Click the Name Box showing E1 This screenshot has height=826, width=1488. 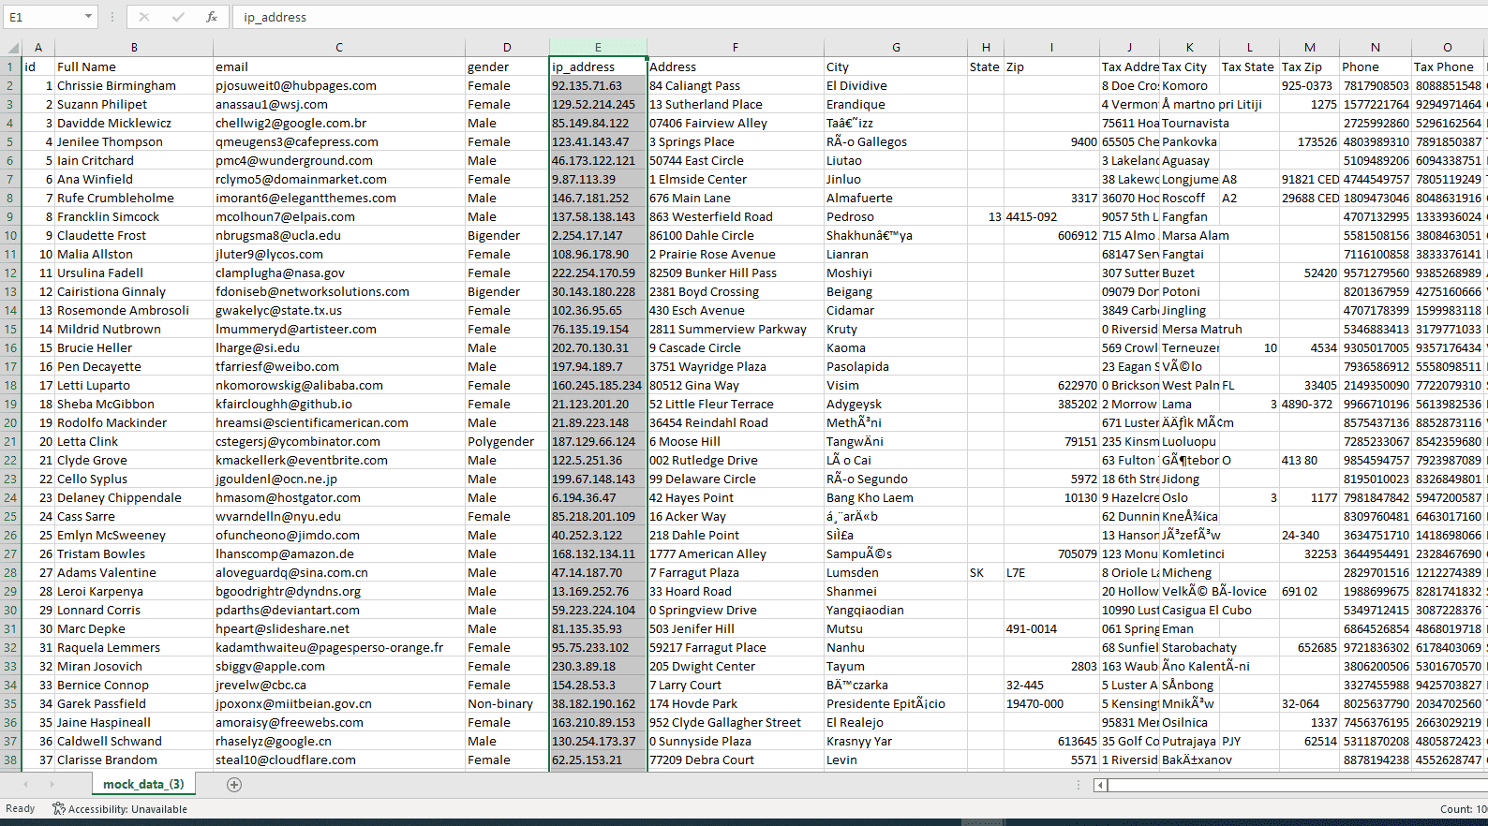pyautogui.click(x=41, y=17)
